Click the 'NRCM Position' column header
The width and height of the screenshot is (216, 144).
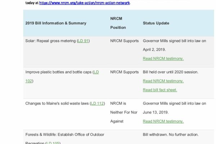118,23
